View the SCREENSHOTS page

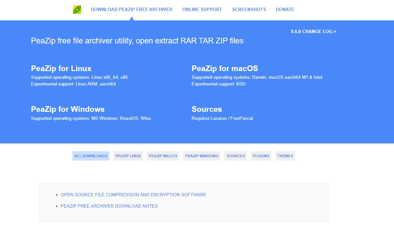249,9
